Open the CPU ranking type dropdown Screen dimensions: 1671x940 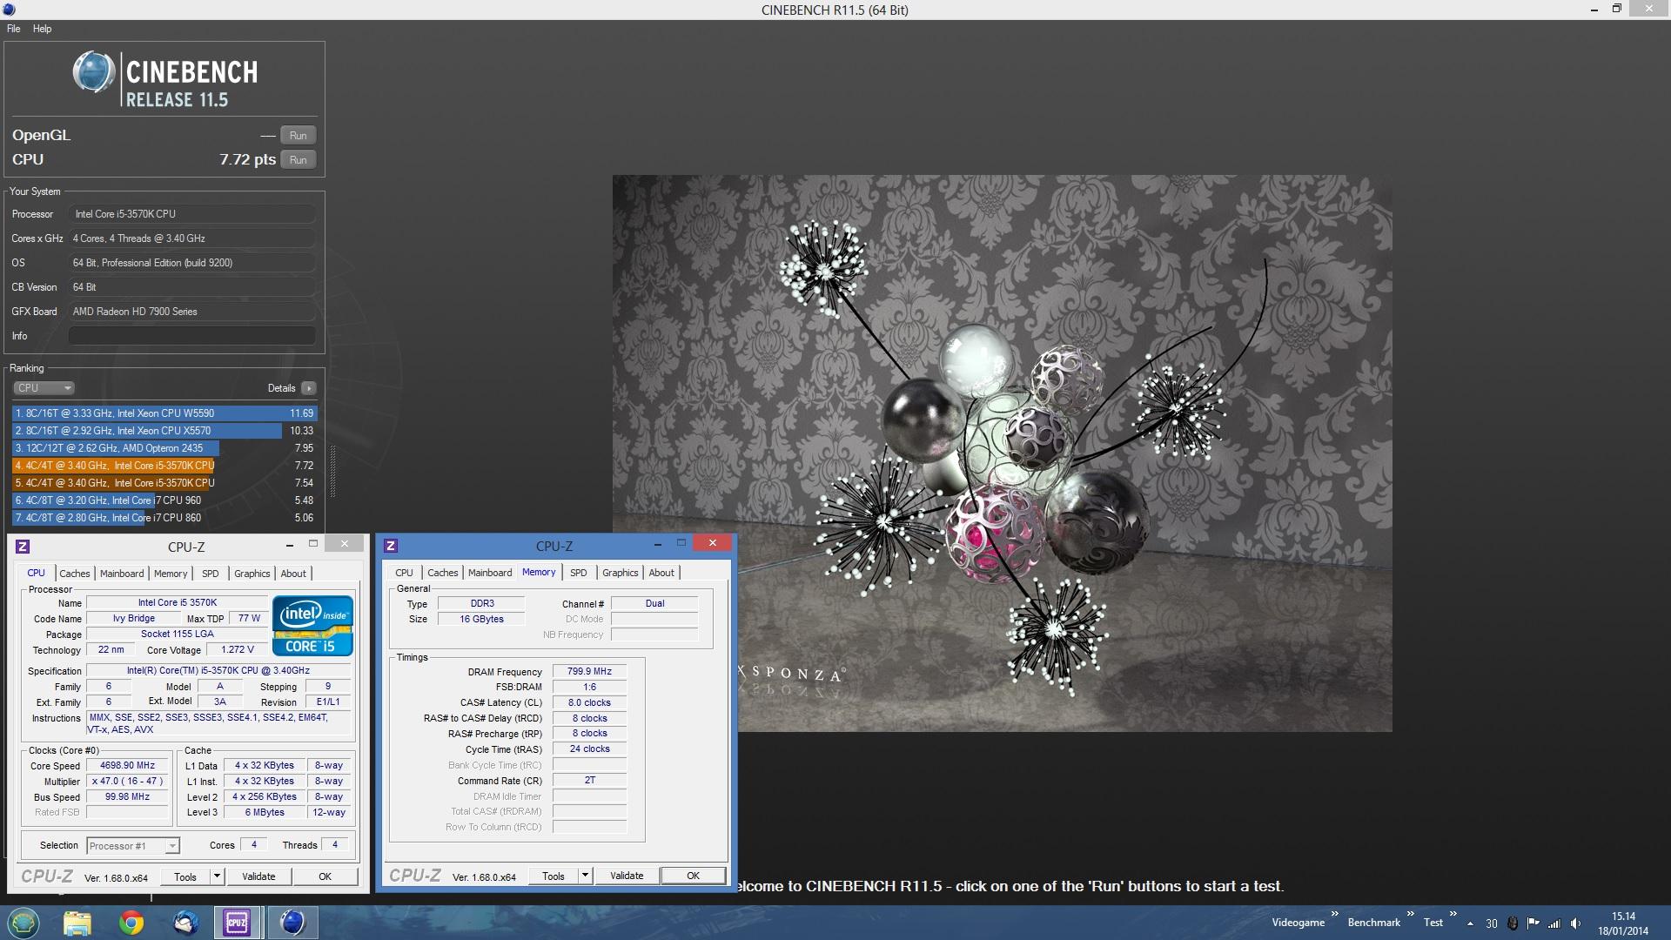[x=44, y=388]
